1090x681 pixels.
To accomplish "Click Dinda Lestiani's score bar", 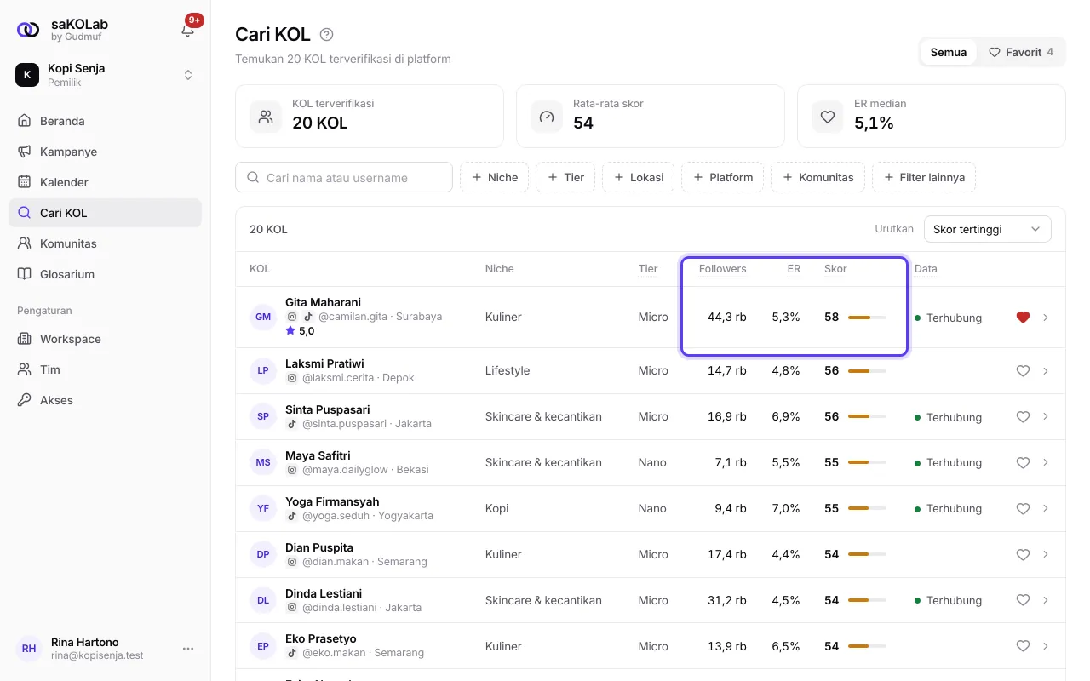I will [x=867, y=601].
